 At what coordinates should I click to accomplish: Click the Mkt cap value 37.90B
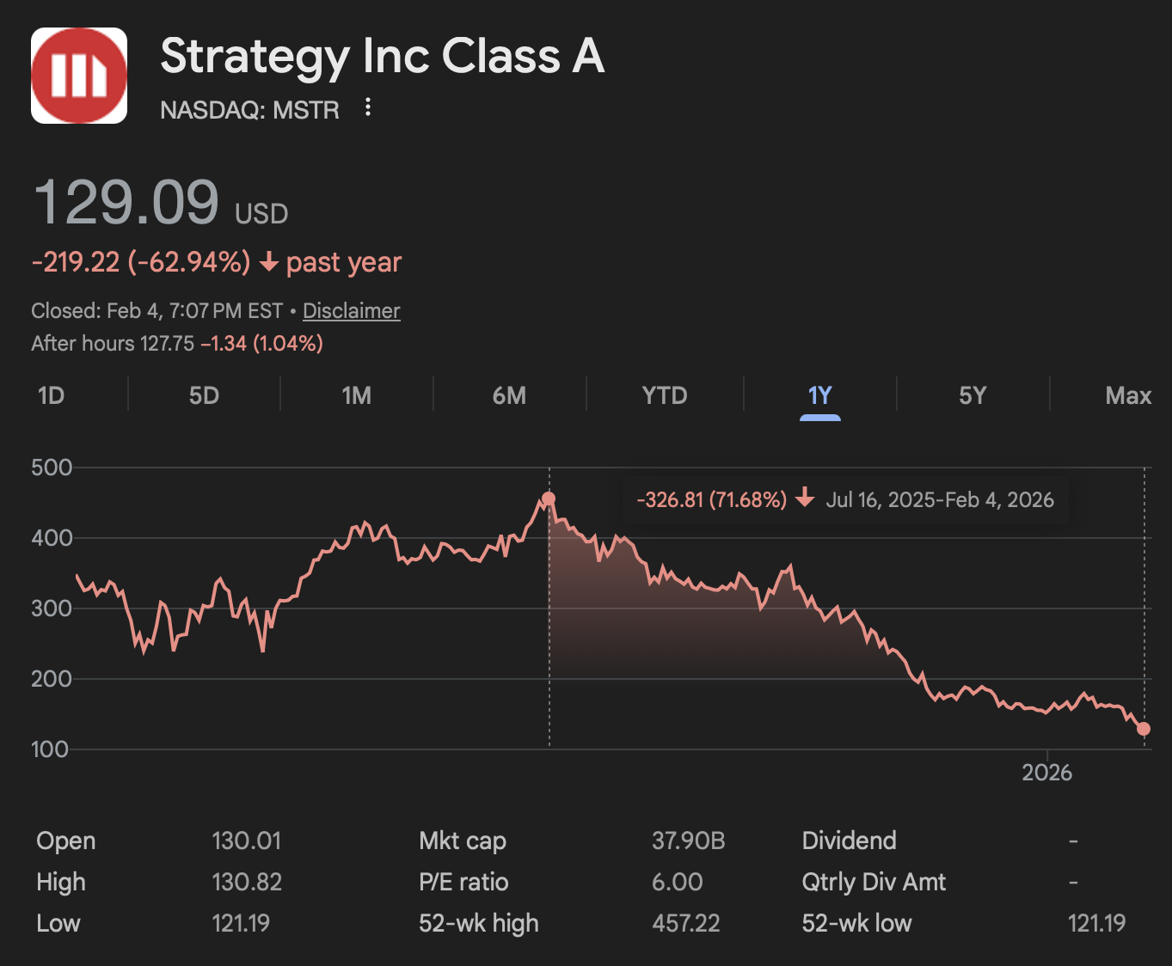[688, 841]
